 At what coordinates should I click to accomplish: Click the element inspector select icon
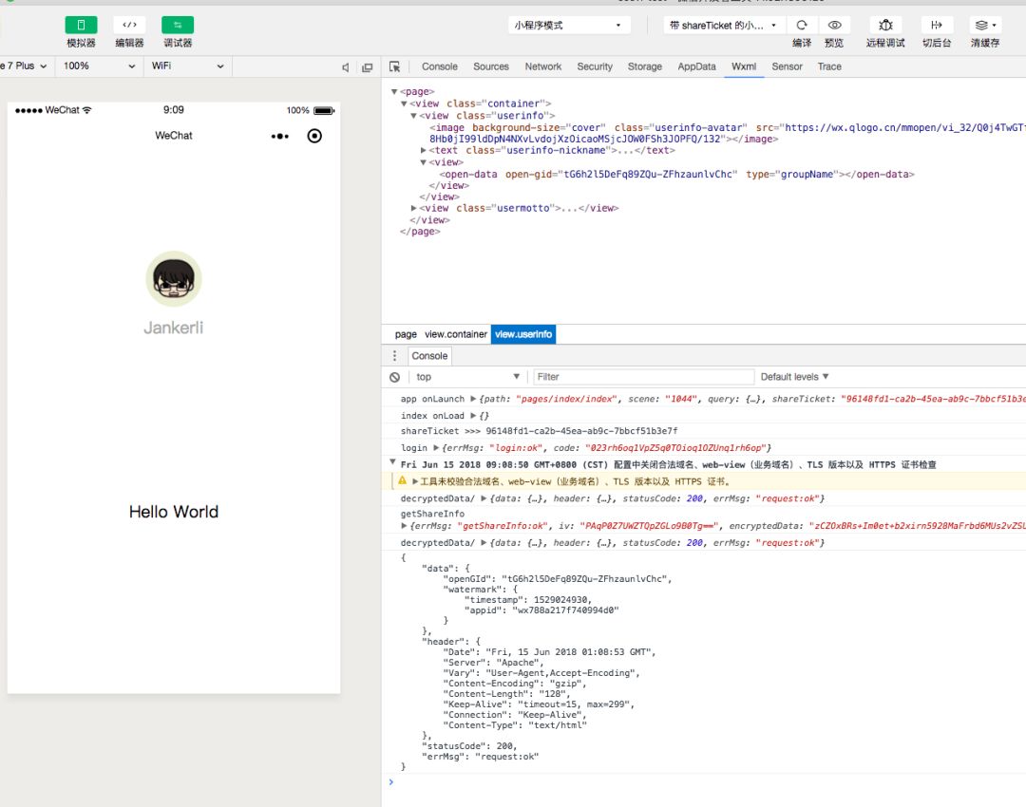394,66
